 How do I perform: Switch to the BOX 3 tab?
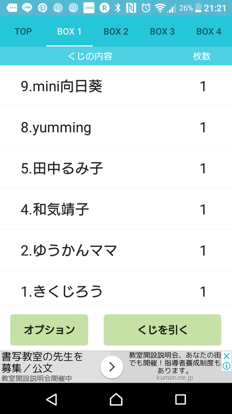point(162,31)
